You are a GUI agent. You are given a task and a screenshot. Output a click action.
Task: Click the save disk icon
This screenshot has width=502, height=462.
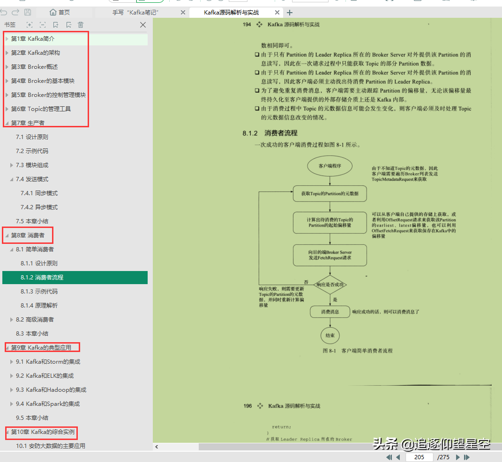[28, 13]
